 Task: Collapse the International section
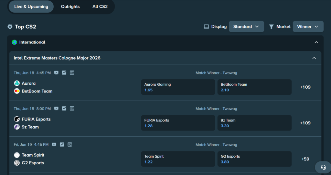click(316, 42)
